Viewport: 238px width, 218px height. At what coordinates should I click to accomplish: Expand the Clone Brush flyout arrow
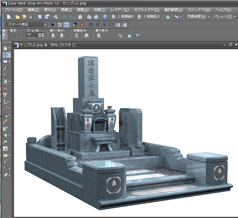[x=9, y=102]
